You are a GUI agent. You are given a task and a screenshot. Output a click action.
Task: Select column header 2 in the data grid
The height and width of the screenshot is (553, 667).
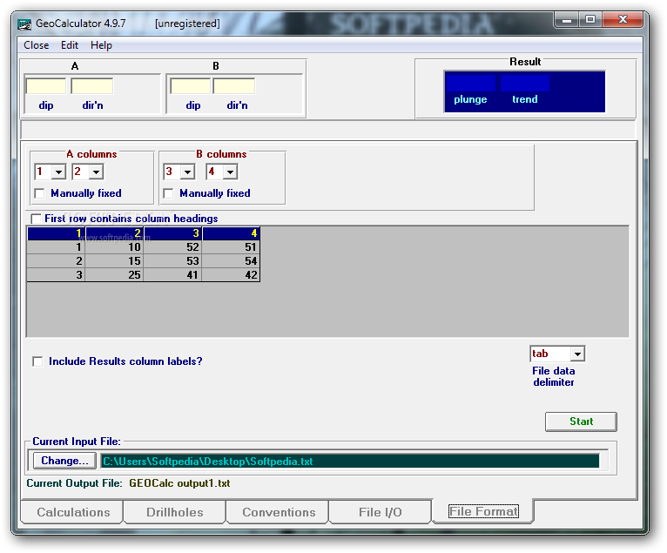[x=115, y=233]
